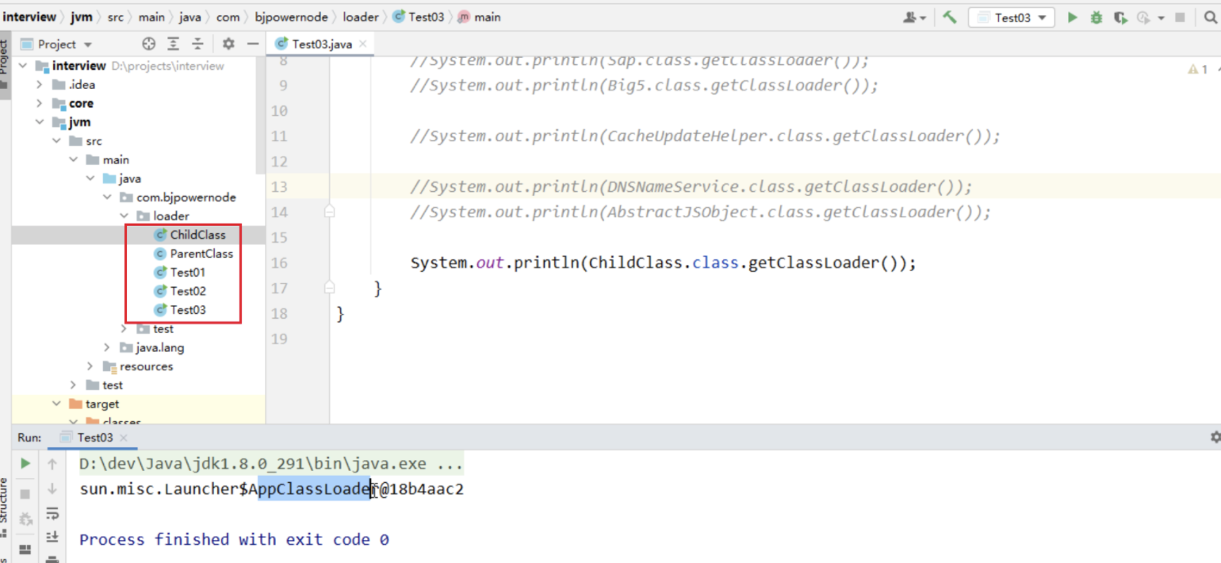Open Run panel settings gear

(1215, 437)
